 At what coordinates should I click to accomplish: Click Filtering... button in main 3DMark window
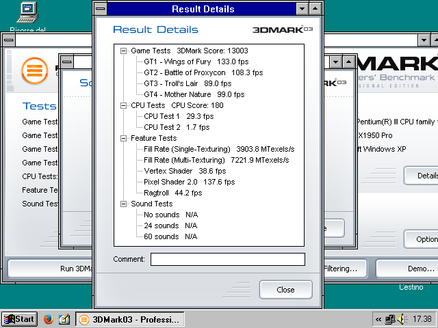pos(345,269)
